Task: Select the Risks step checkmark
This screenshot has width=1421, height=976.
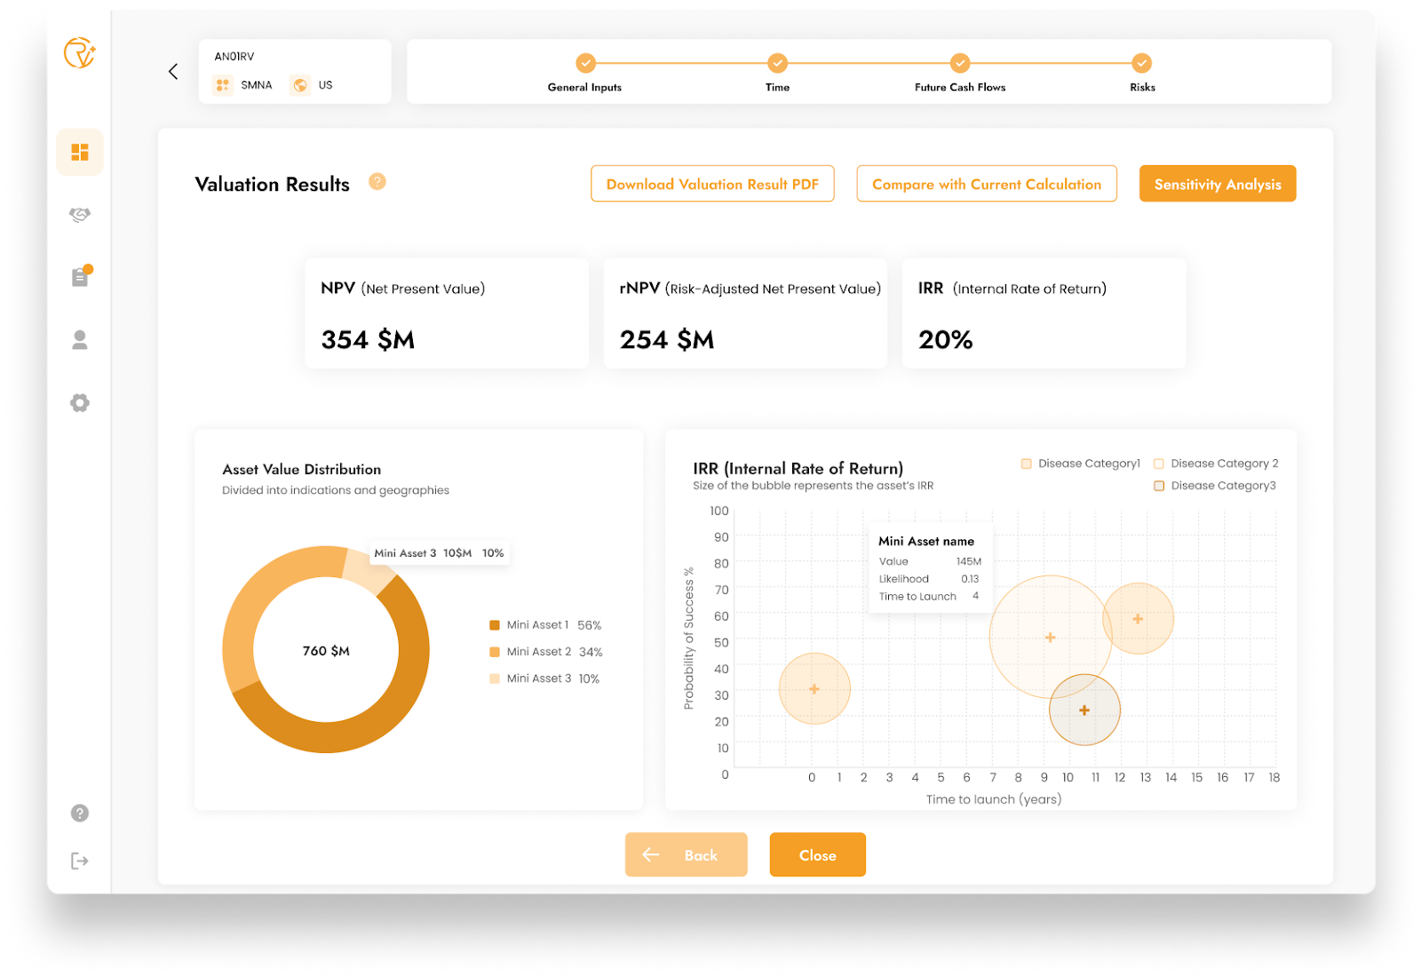Action: tap(1142, 63)
